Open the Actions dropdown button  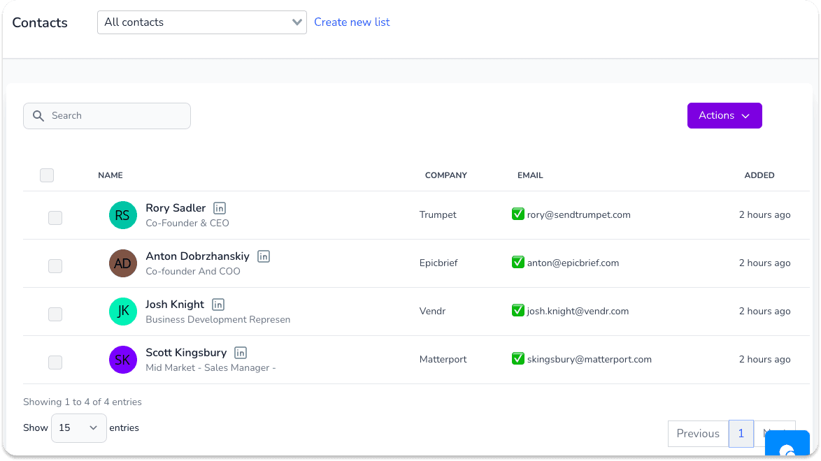pyautogui.click(x=724, y=116)
